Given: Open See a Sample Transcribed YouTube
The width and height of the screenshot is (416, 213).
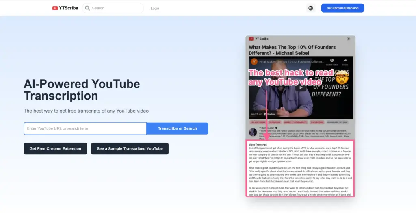Looking at the screenshot, I should (x=130, y=149).
